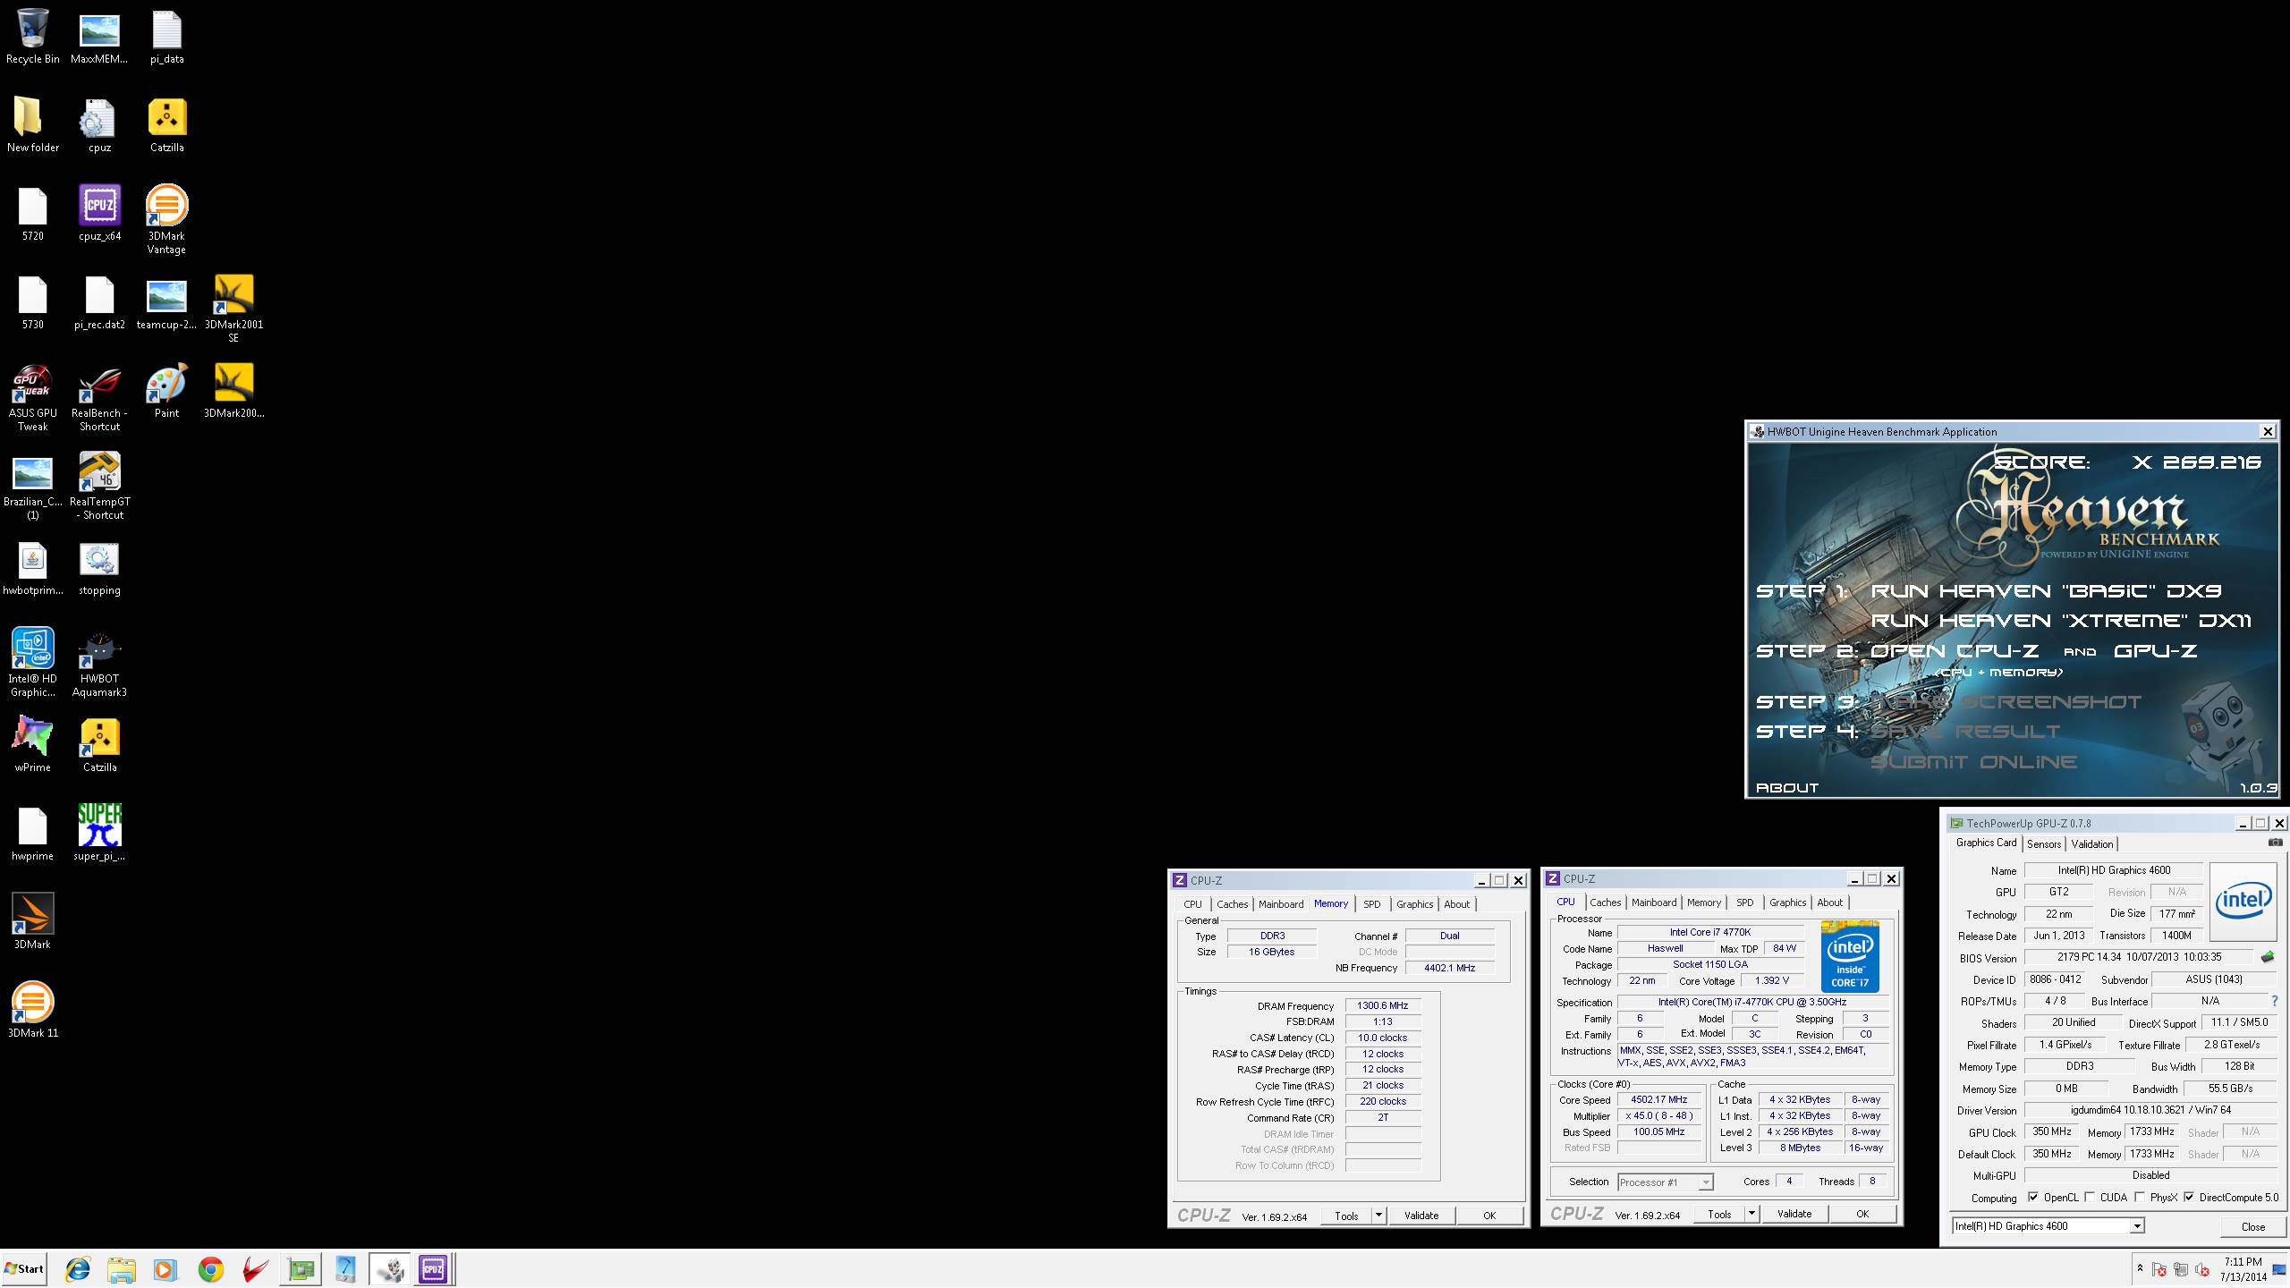Viewport: 2290px width, 1288px height.
Task: Expand Tools dropdown arrow in CPU-Z CPU window
Action: [1751, 1213]
